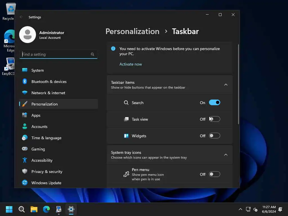
Task: Click the search magnifier in settings box
Action: [x=92, y=54]
